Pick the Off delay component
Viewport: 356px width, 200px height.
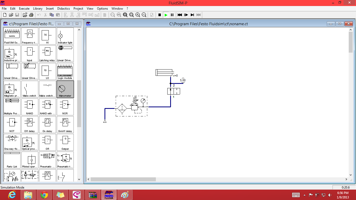tap(30, 124)
